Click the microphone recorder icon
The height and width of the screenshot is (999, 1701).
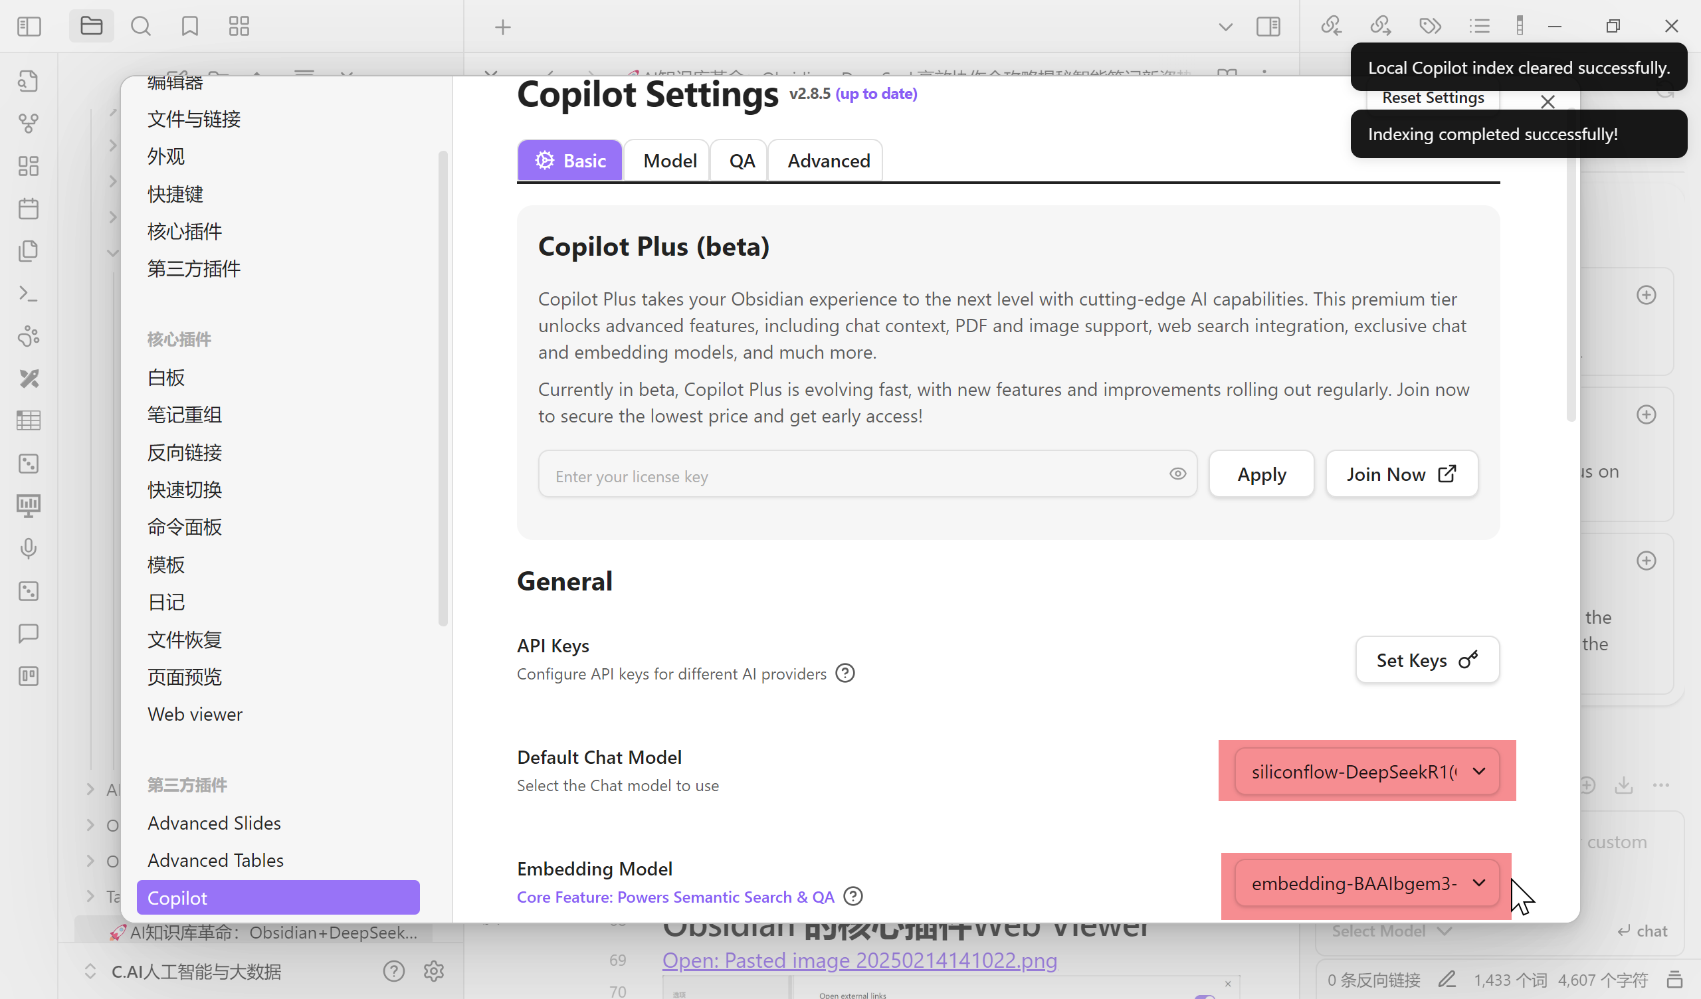29,548
